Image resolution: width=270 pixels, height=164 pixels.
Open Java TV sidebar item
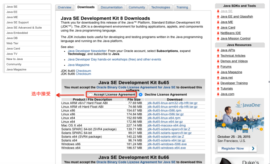(28, 54)
